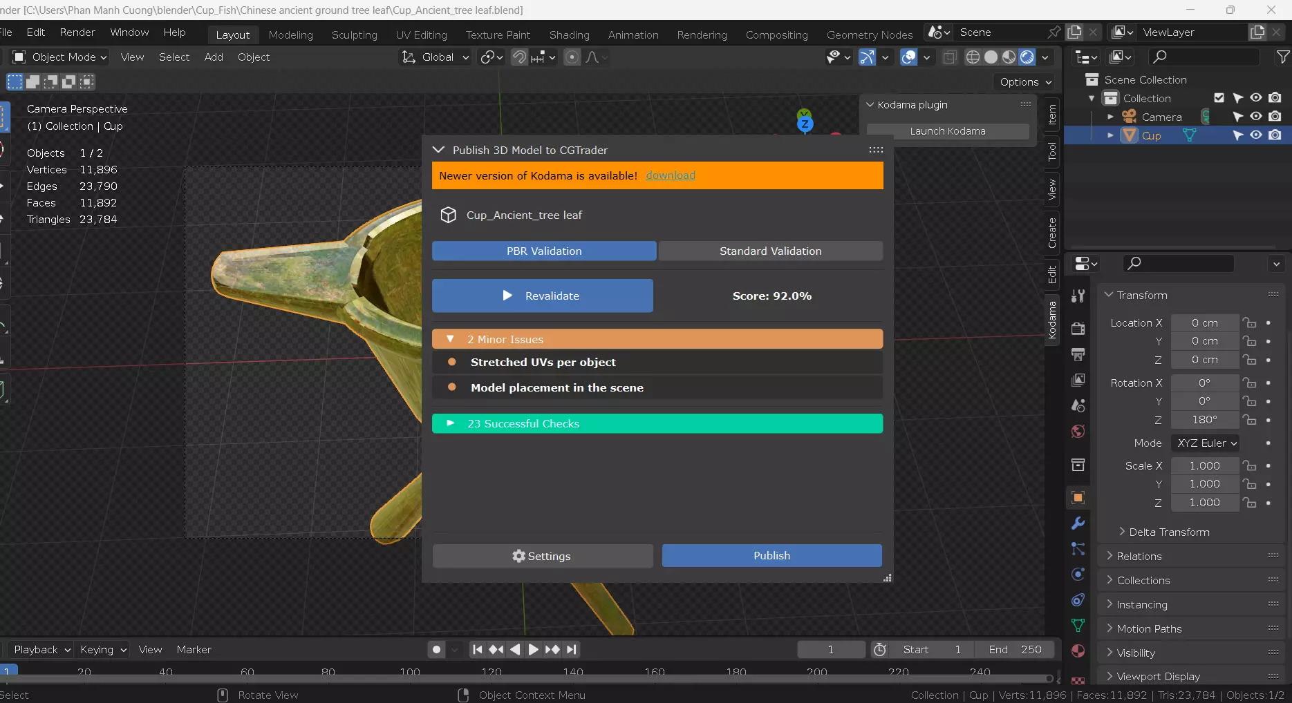Viewport: 1292px width, 703px height.
Task: Open the Render menu
Action: point(77,32)
